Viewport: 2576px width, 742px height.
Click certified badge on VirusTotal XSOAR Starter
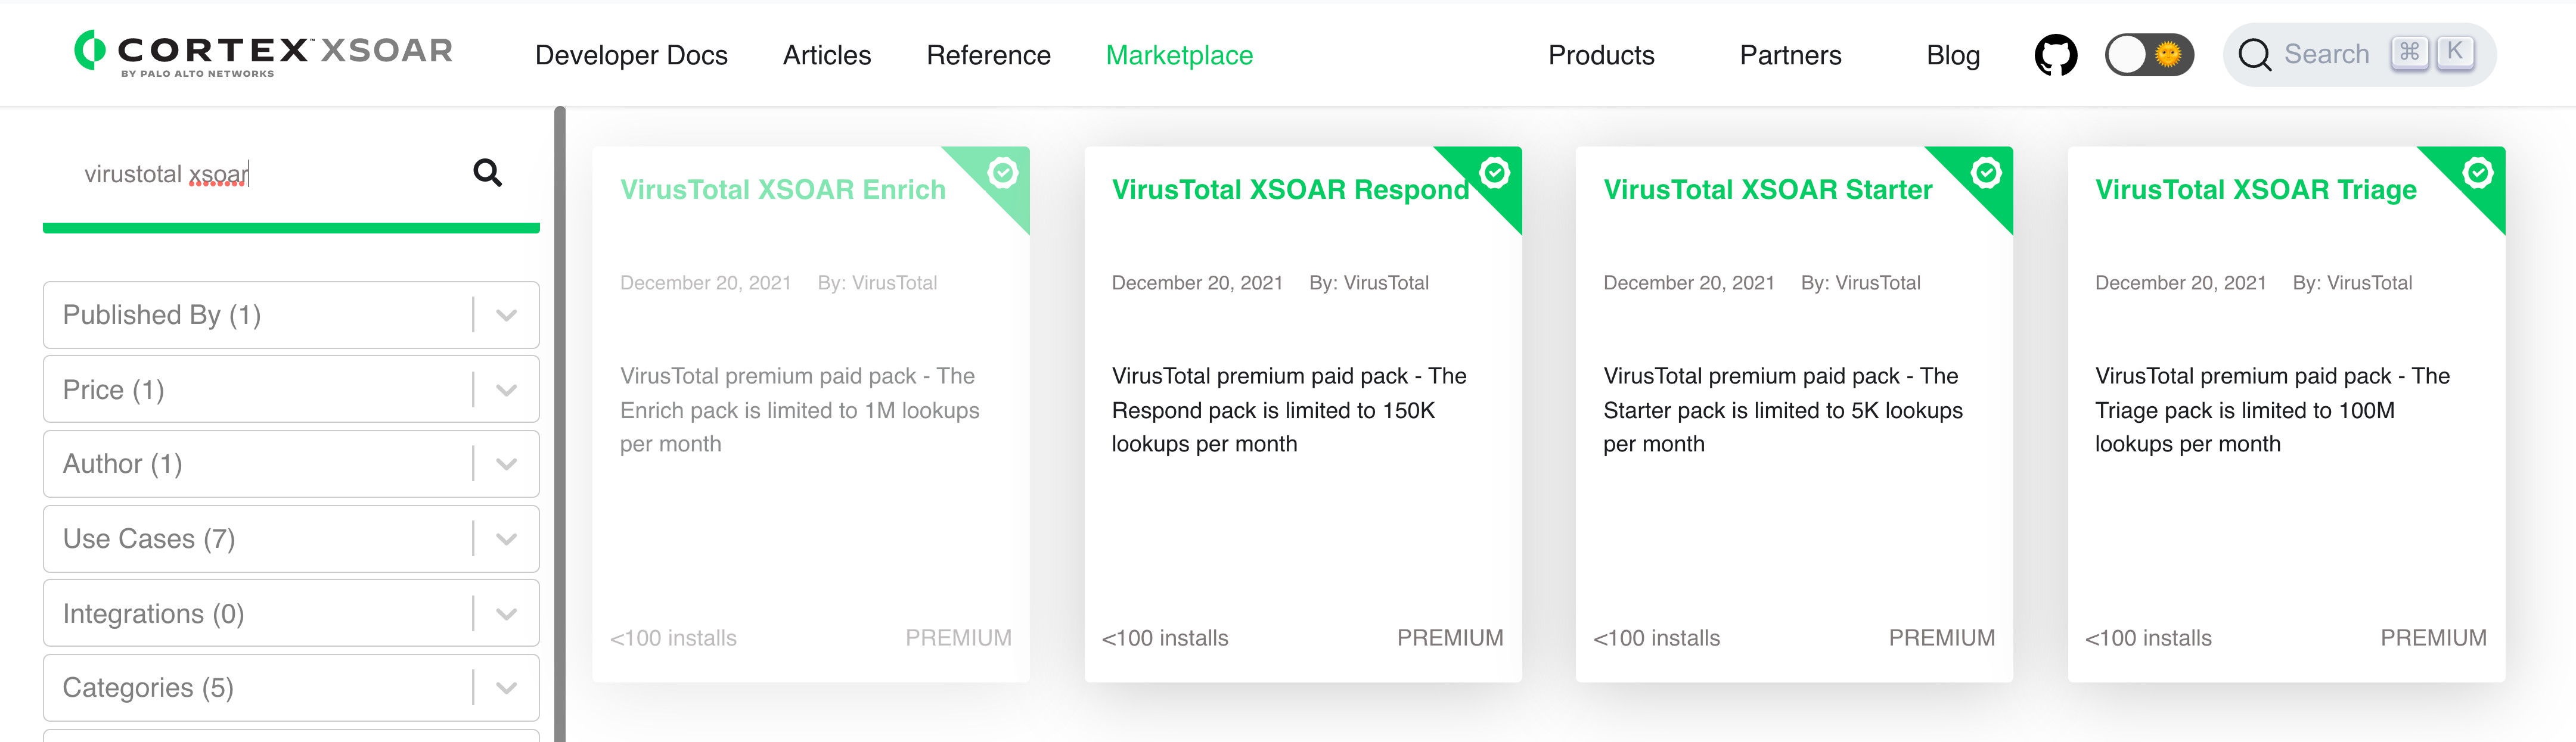1986,173
